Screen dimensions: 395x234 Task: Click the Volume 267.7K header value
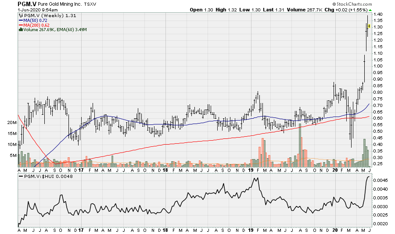pyautogui.click(x=305, y=10)
